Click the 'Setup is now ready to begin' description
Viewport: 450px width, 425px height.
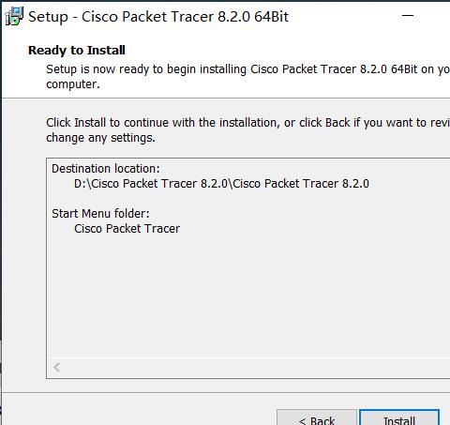pos(247,69)
